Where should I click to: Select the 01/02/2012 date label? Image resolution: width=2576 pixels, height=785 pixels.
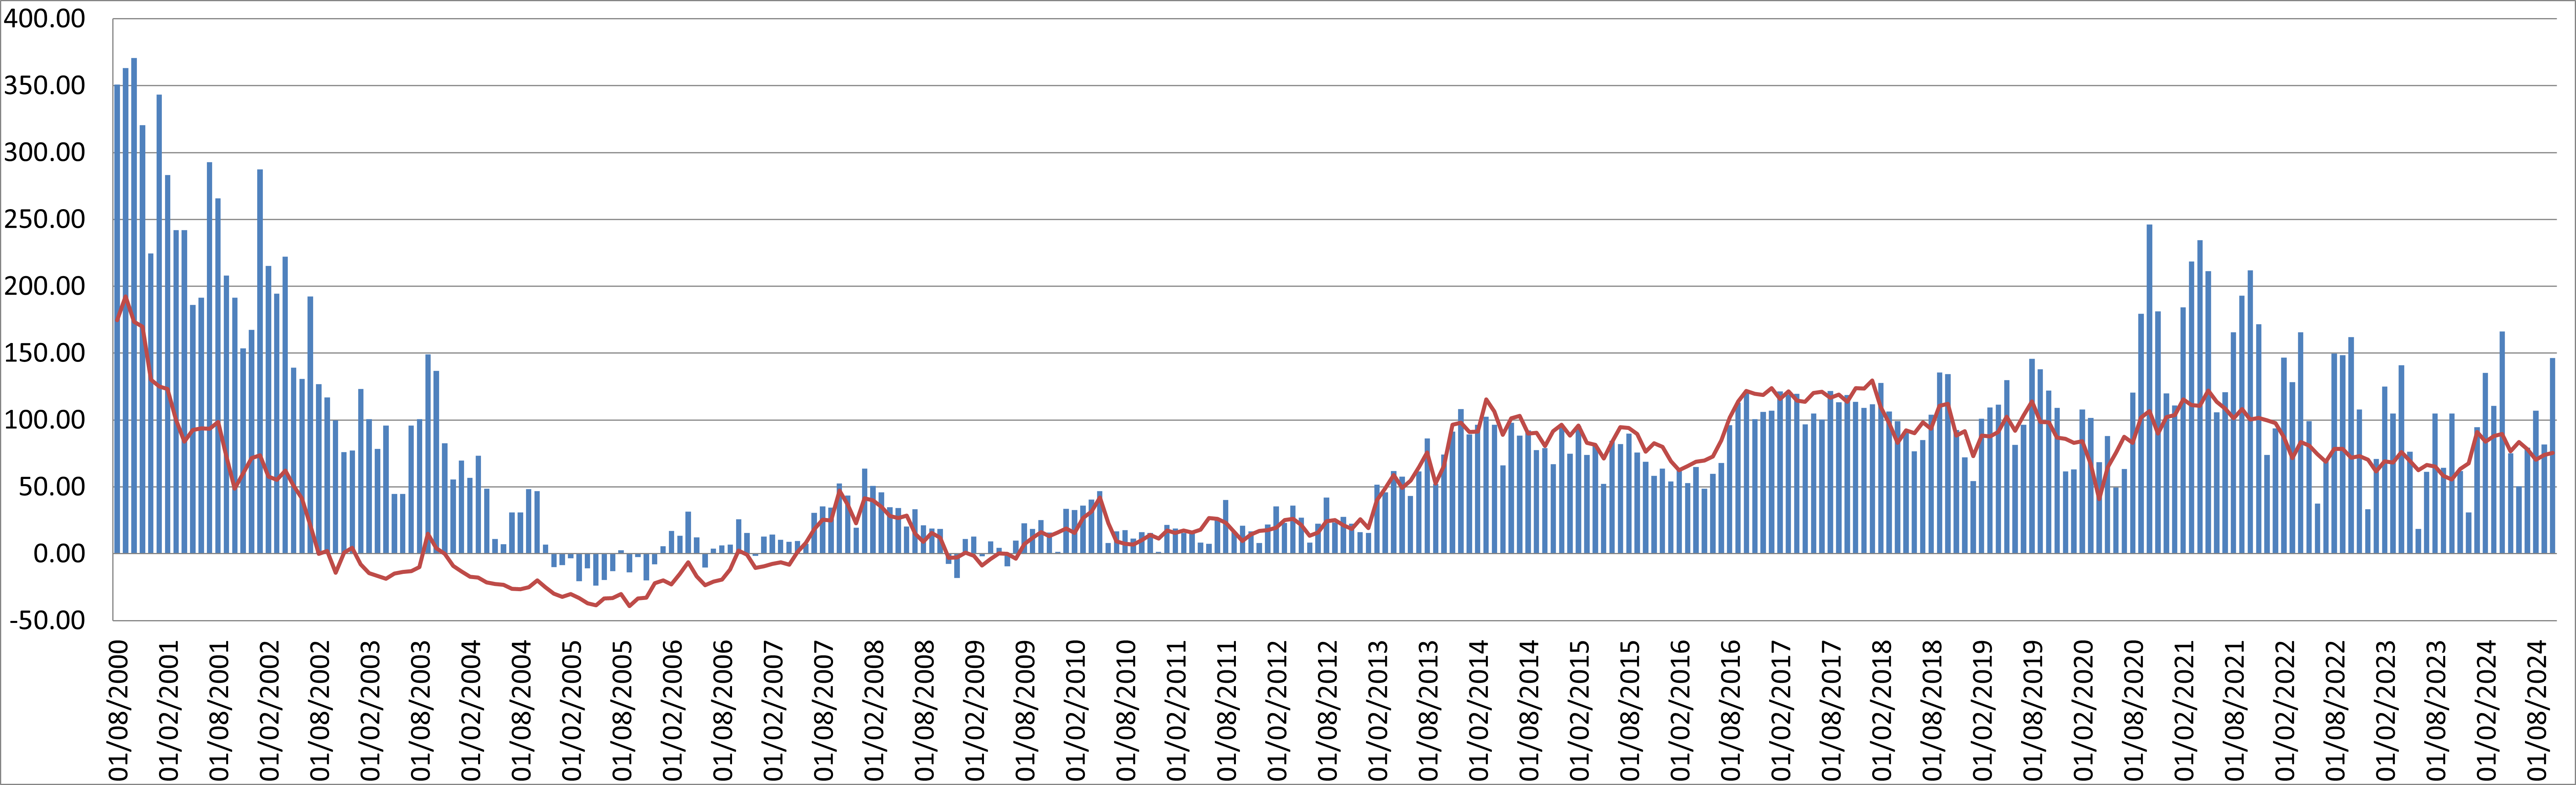(x=1277, y=711)
